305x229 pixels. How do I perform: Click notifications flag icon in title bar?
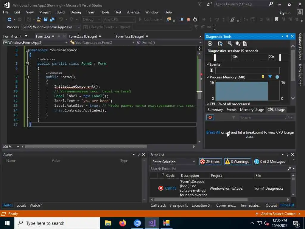(x=200, y=4)
